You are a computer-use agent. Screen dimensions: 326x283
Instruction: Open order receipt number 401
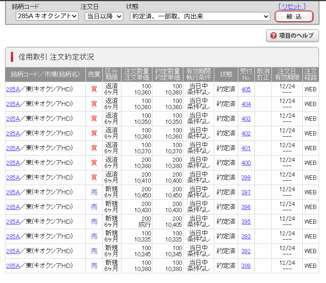click(x=246, y=148)
